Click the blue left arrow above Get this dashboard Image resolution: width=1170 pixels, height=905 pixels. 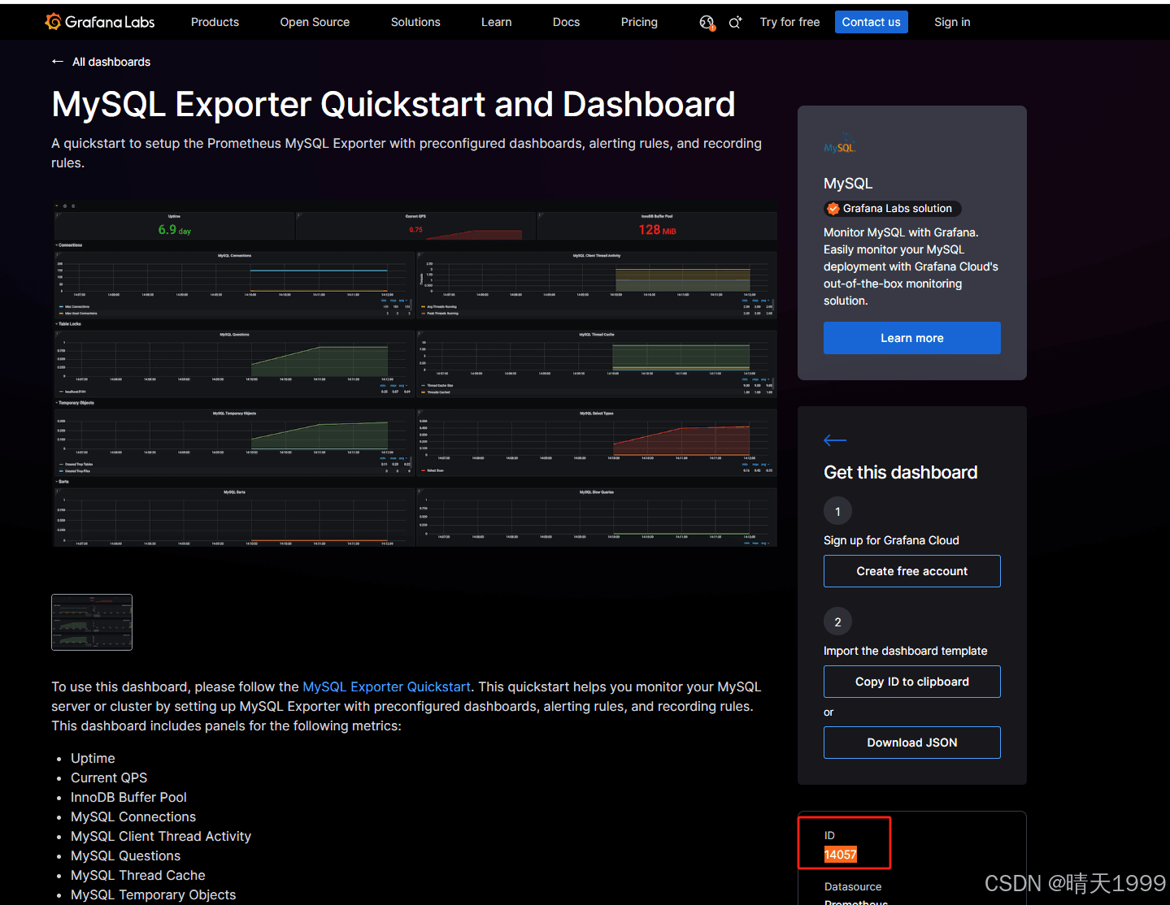tap(835, 440)
